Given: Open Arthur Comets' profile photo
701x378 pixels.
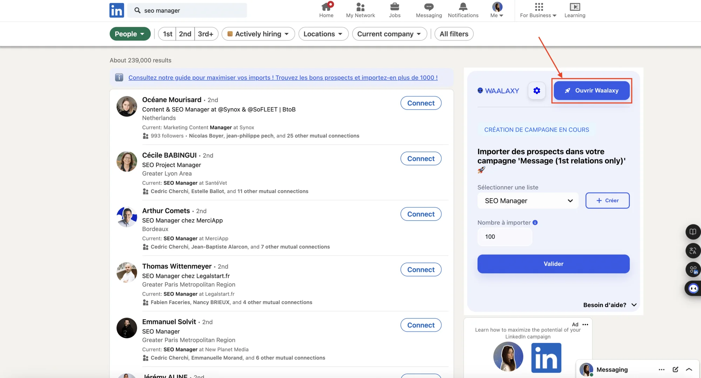Looking at the screenshot, I should 127,217.
